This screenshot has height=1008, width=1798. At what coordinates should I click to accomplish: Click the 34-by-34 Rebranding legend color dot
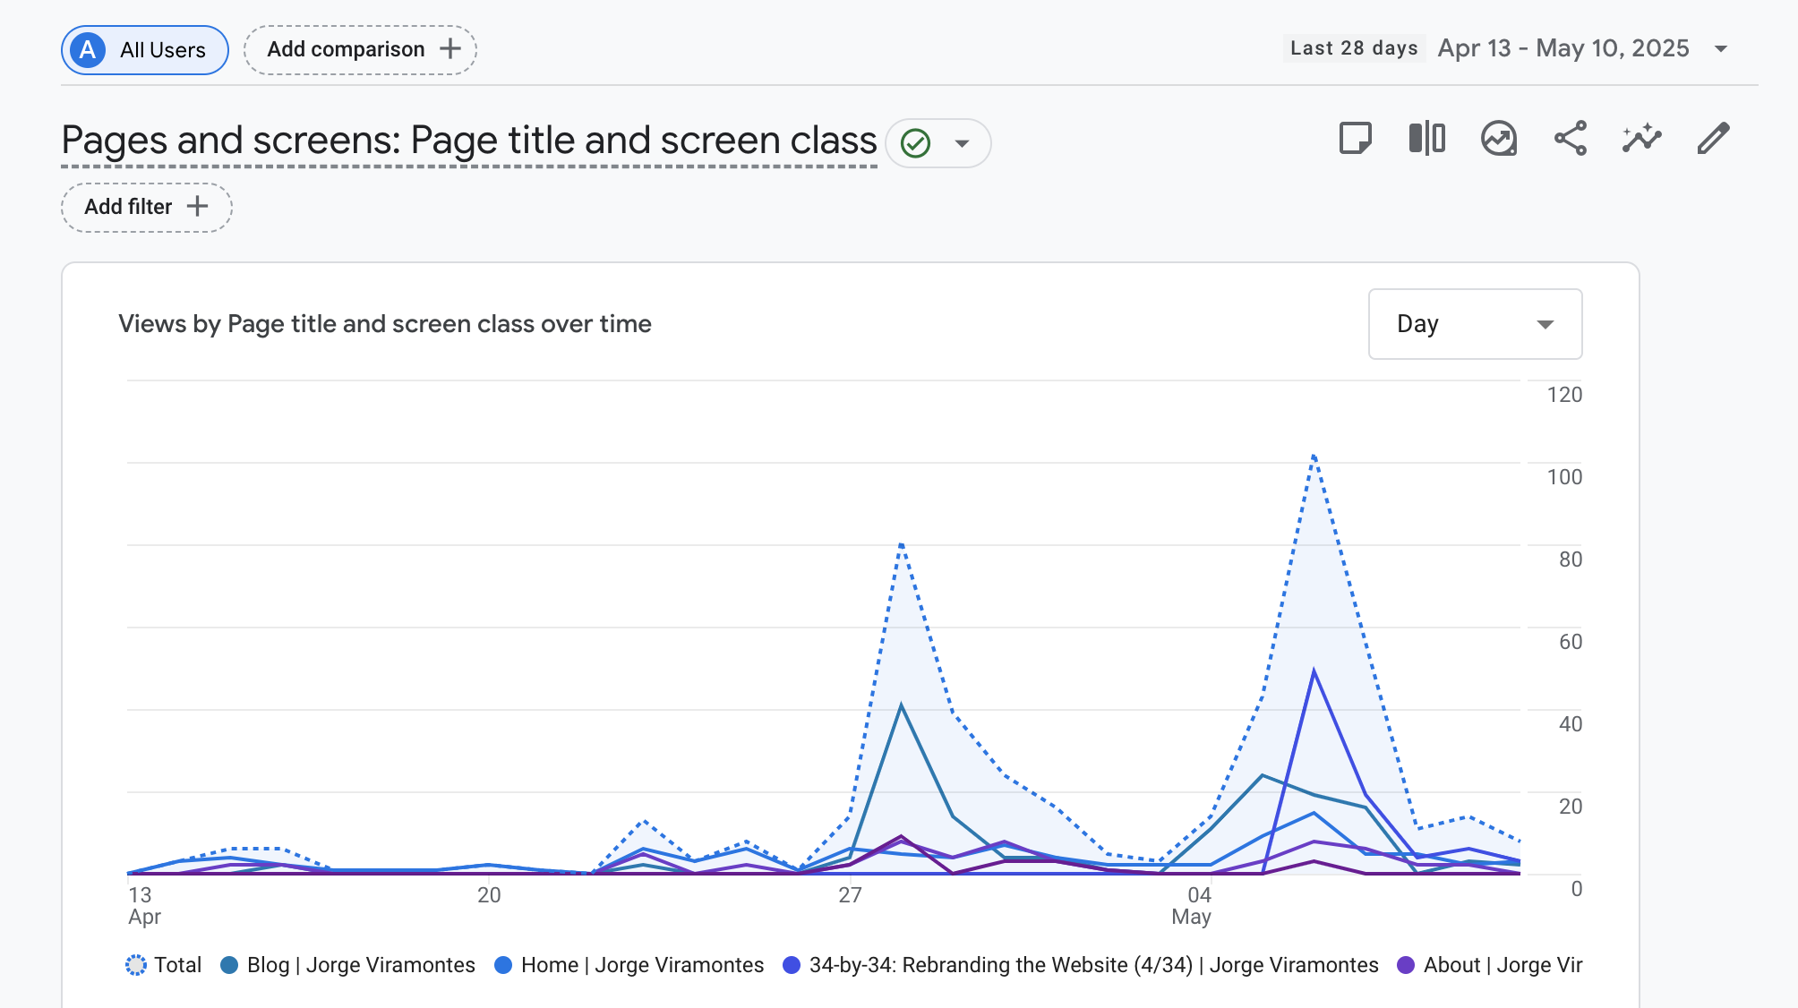click(791, 965)
